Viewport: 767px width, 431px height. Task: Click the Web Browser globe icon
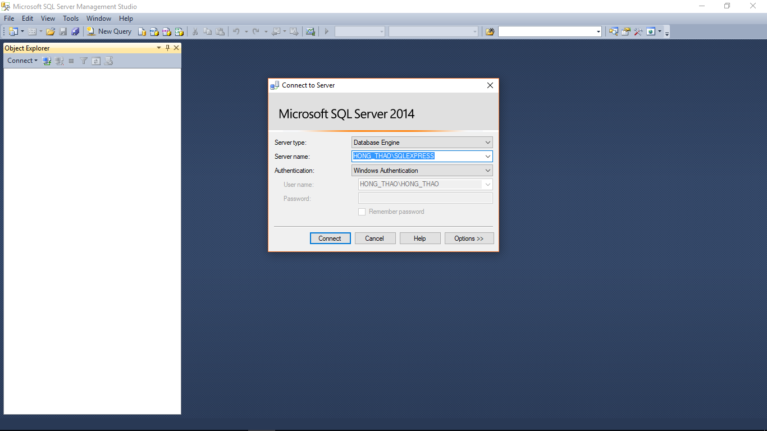click(x=651, y=31)
